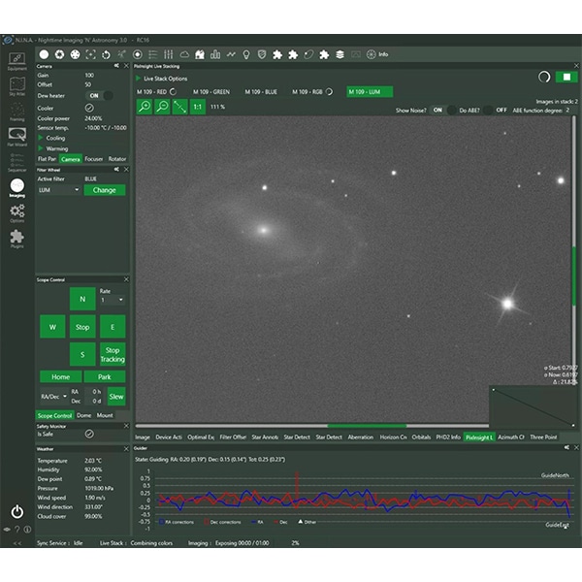Zoom in on the live stack image
Viewport: 582px width, 582px height.
145,107
